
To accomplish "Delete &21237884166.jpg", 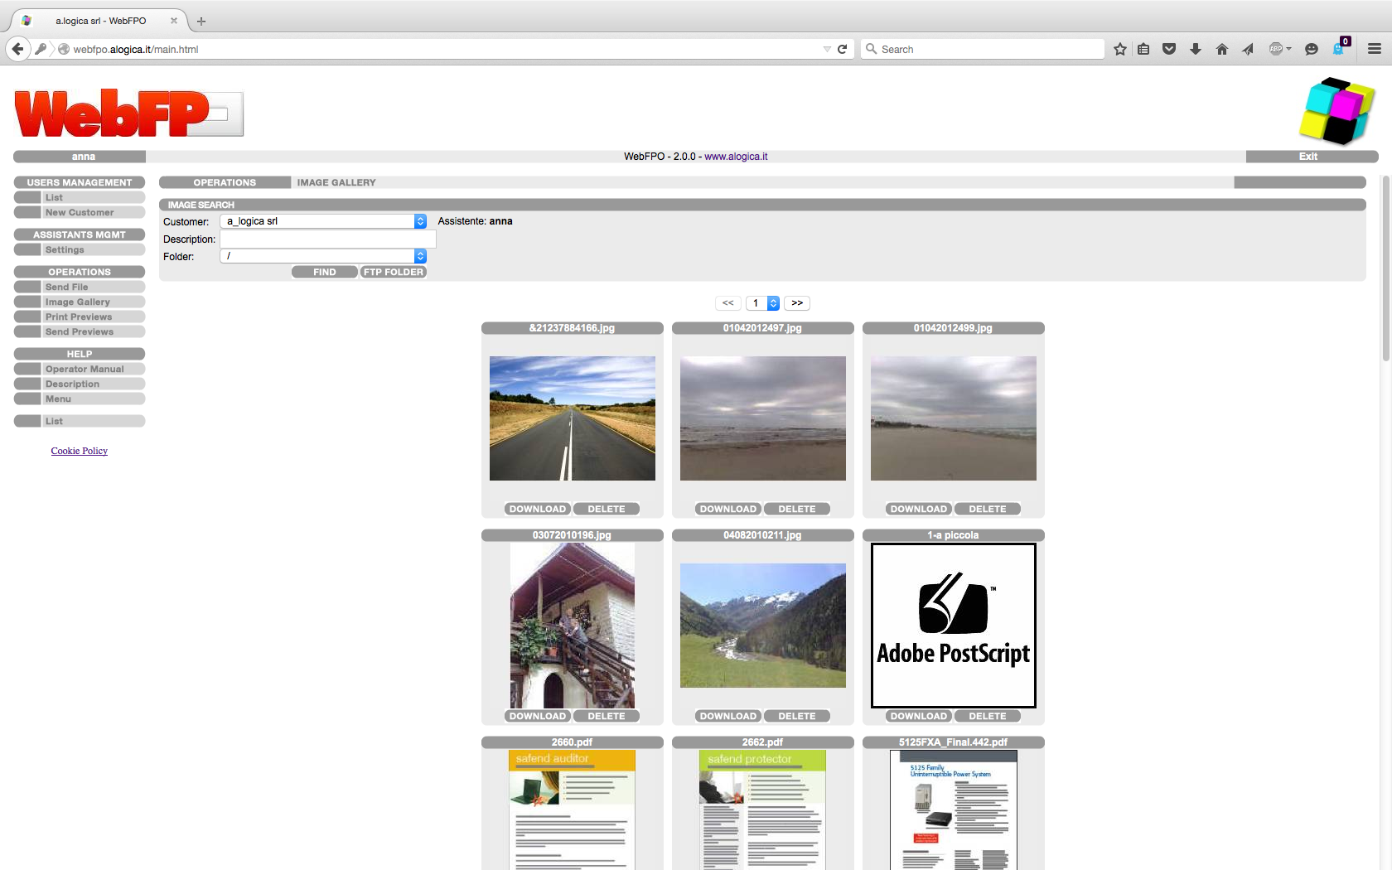I will 607,509.
